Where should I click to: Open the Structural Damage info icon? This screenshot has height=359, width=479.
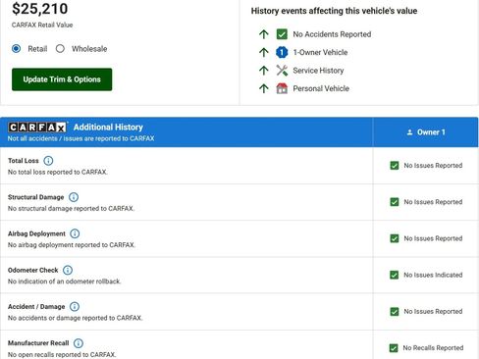point(74,197)
